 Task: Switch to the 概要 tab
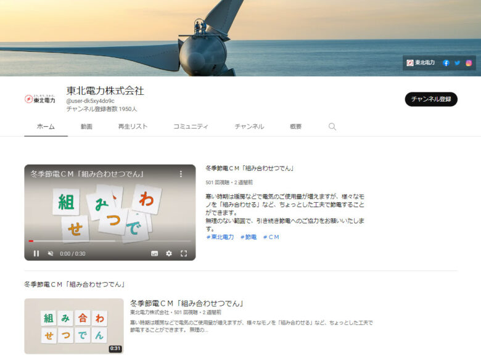(x=295, y=126)
